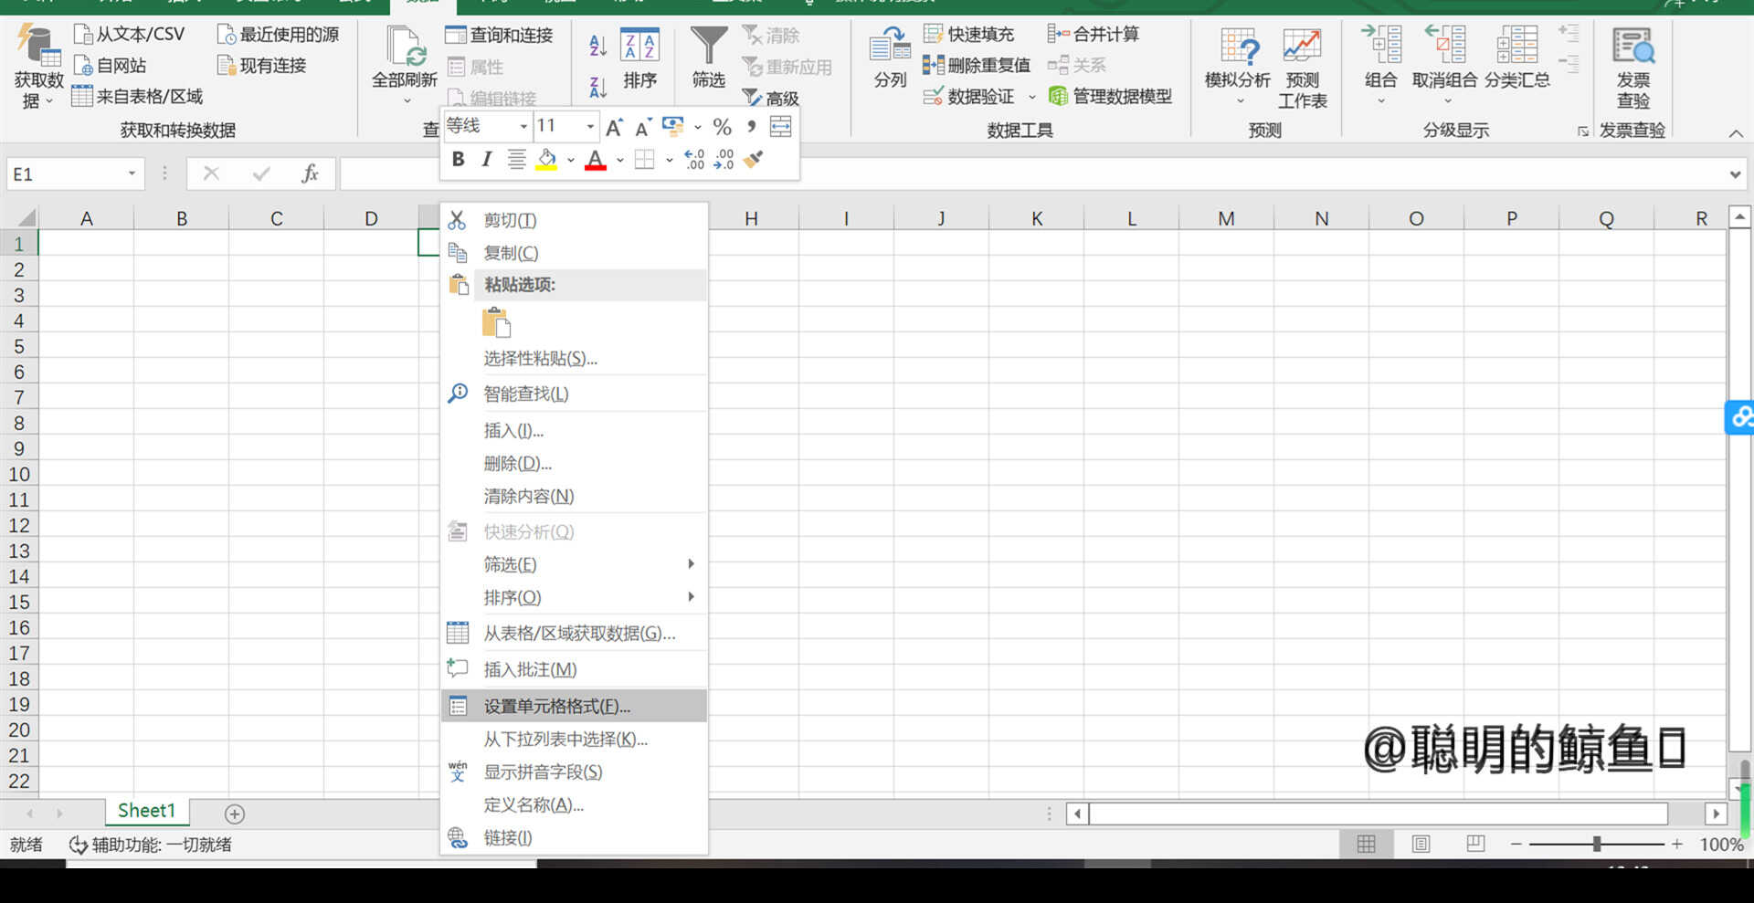The image size is (1754, 903).
Task: Center align text in the mini toolbar
Action: pyautogui.click(x=516, y=160)
